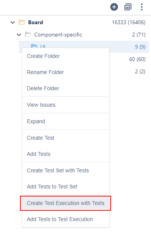Screen dimensions: 151x233
Task: Choose Add Tests to Test Execution
Action: pyautogui.click(x=66, y=219)
